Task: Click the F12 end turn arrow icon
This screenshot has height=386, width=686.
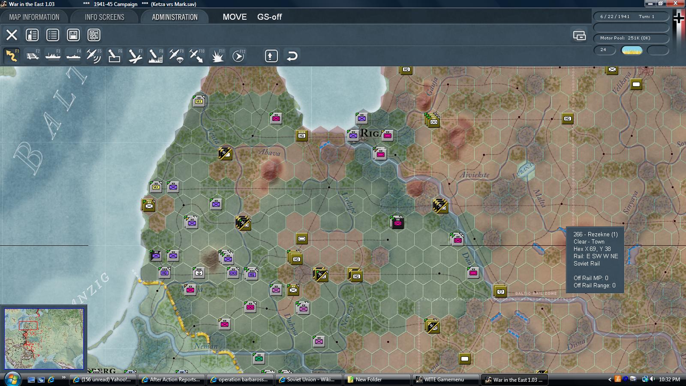Action: (238, 56)
